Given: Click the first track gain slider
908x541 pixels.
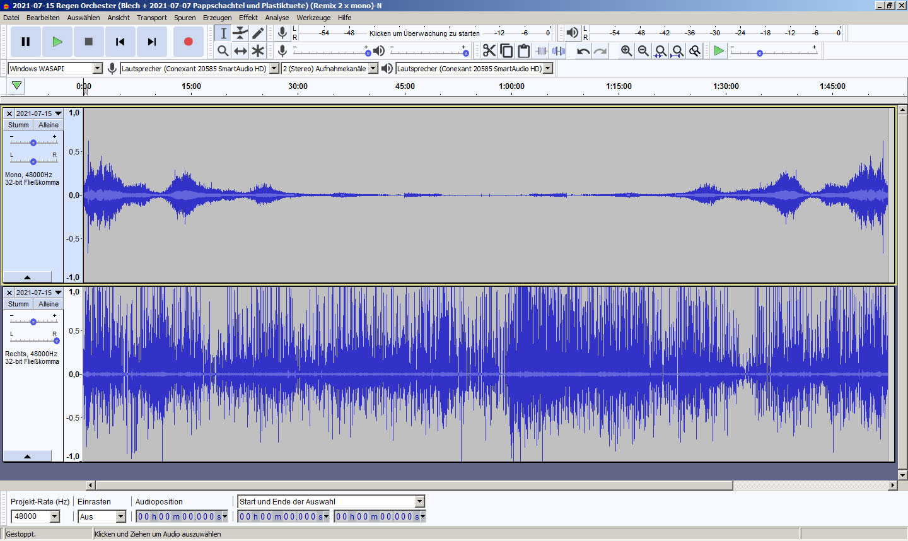Looking at the screenshot, I should click(x=33, y=143).
